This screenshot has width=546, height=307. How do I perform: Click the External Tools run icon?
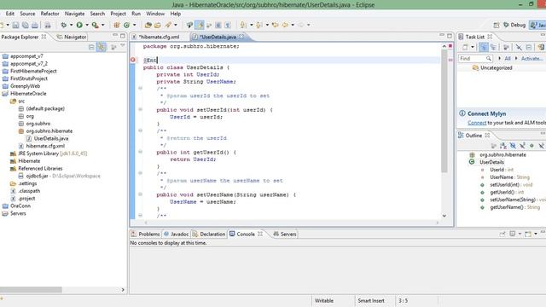[x=95, y=25]
